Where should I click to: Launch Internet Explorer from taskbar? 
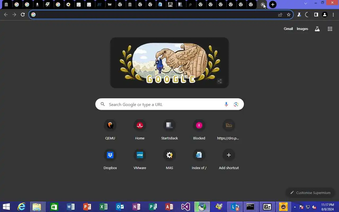point(21,207)
